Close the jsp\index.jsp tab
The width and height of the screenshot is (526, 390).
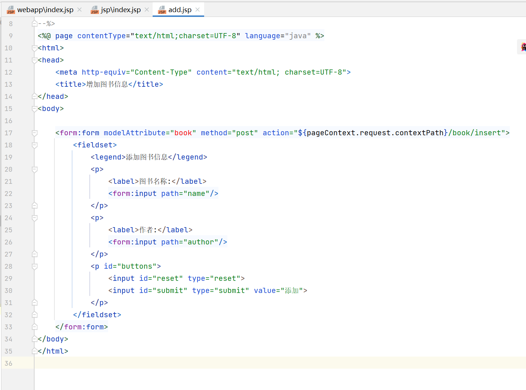(x=147, y=10)
